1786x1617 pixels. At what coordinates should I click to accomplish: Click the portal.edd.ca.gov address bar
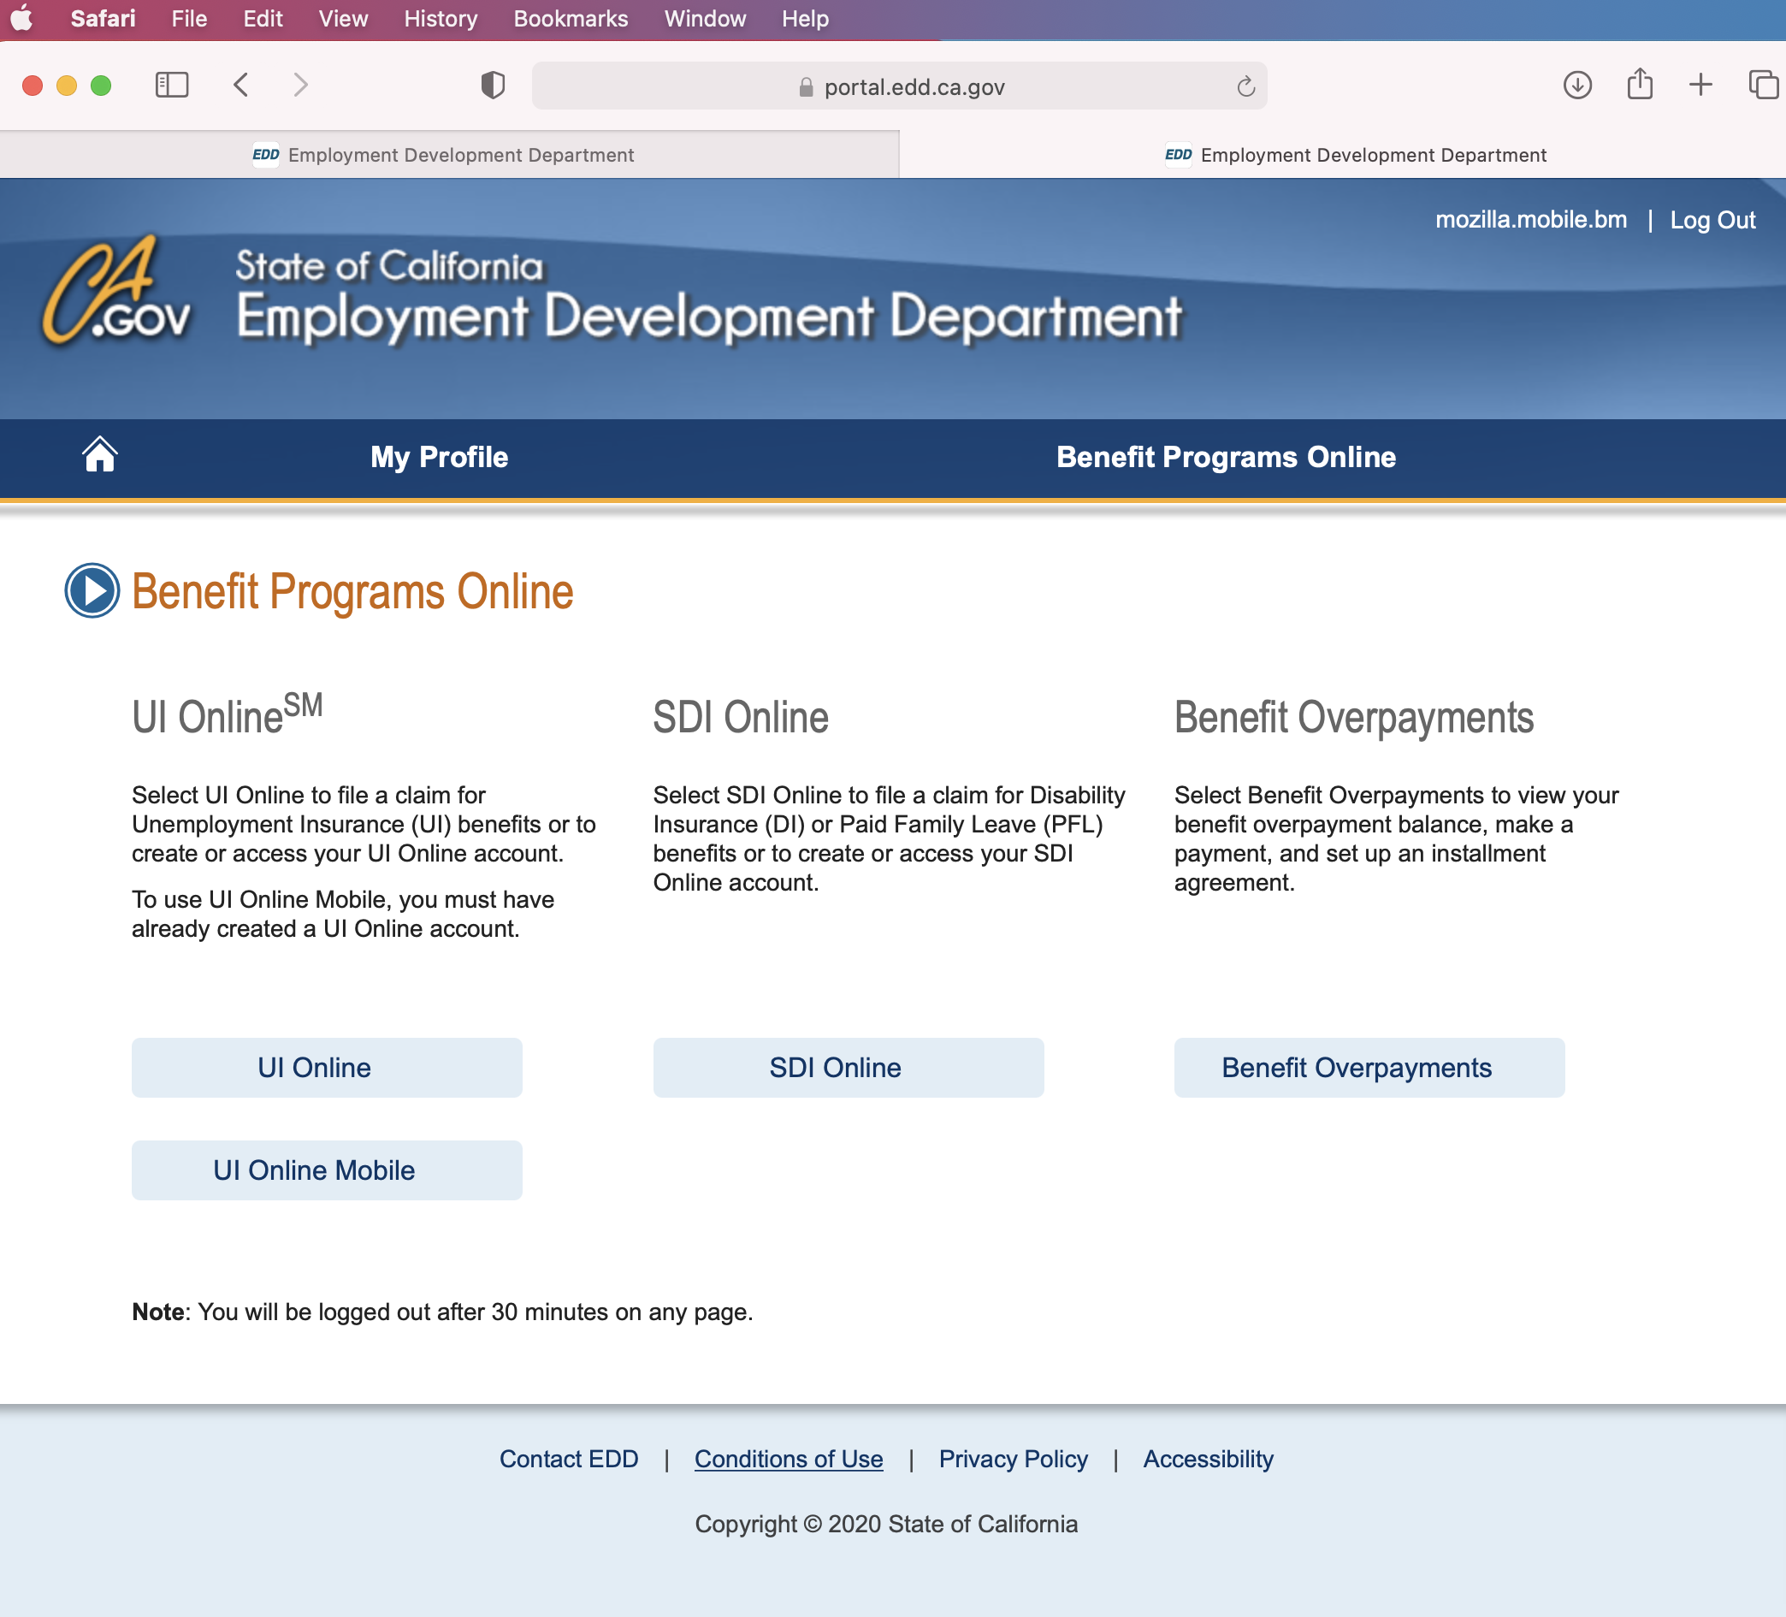(899, 86)
